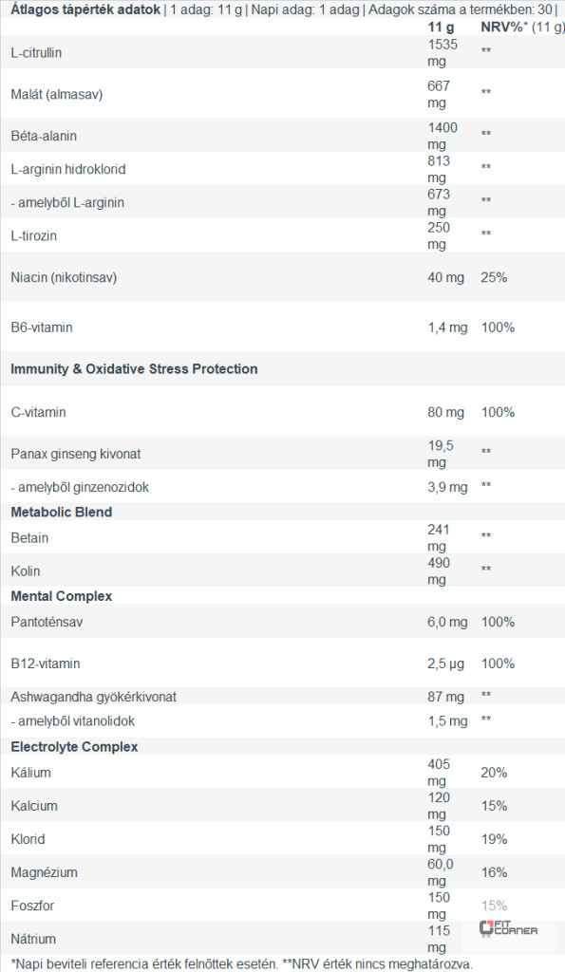The image size is (565, 972).
Task: Select the Kálium 20% NRV value
Action: pos(495,773)
